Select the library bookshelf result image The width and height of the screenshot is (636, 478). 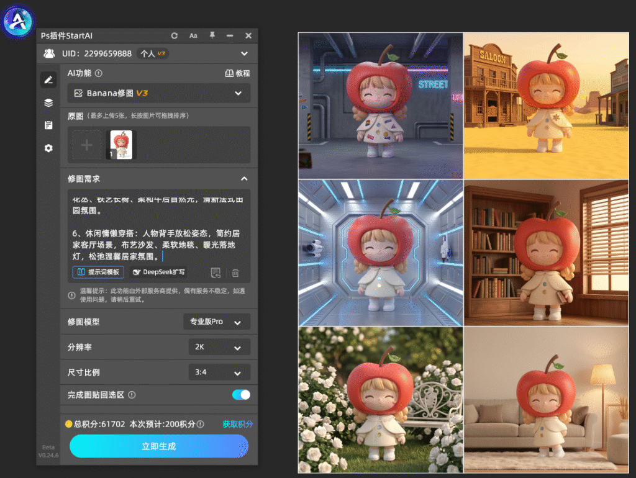547,253
